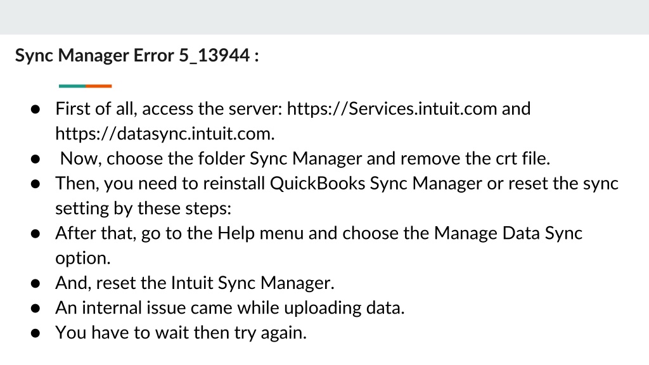649x365 pixels.
Task: Click the bullet before 'First of all'
Action: [35, 110]
